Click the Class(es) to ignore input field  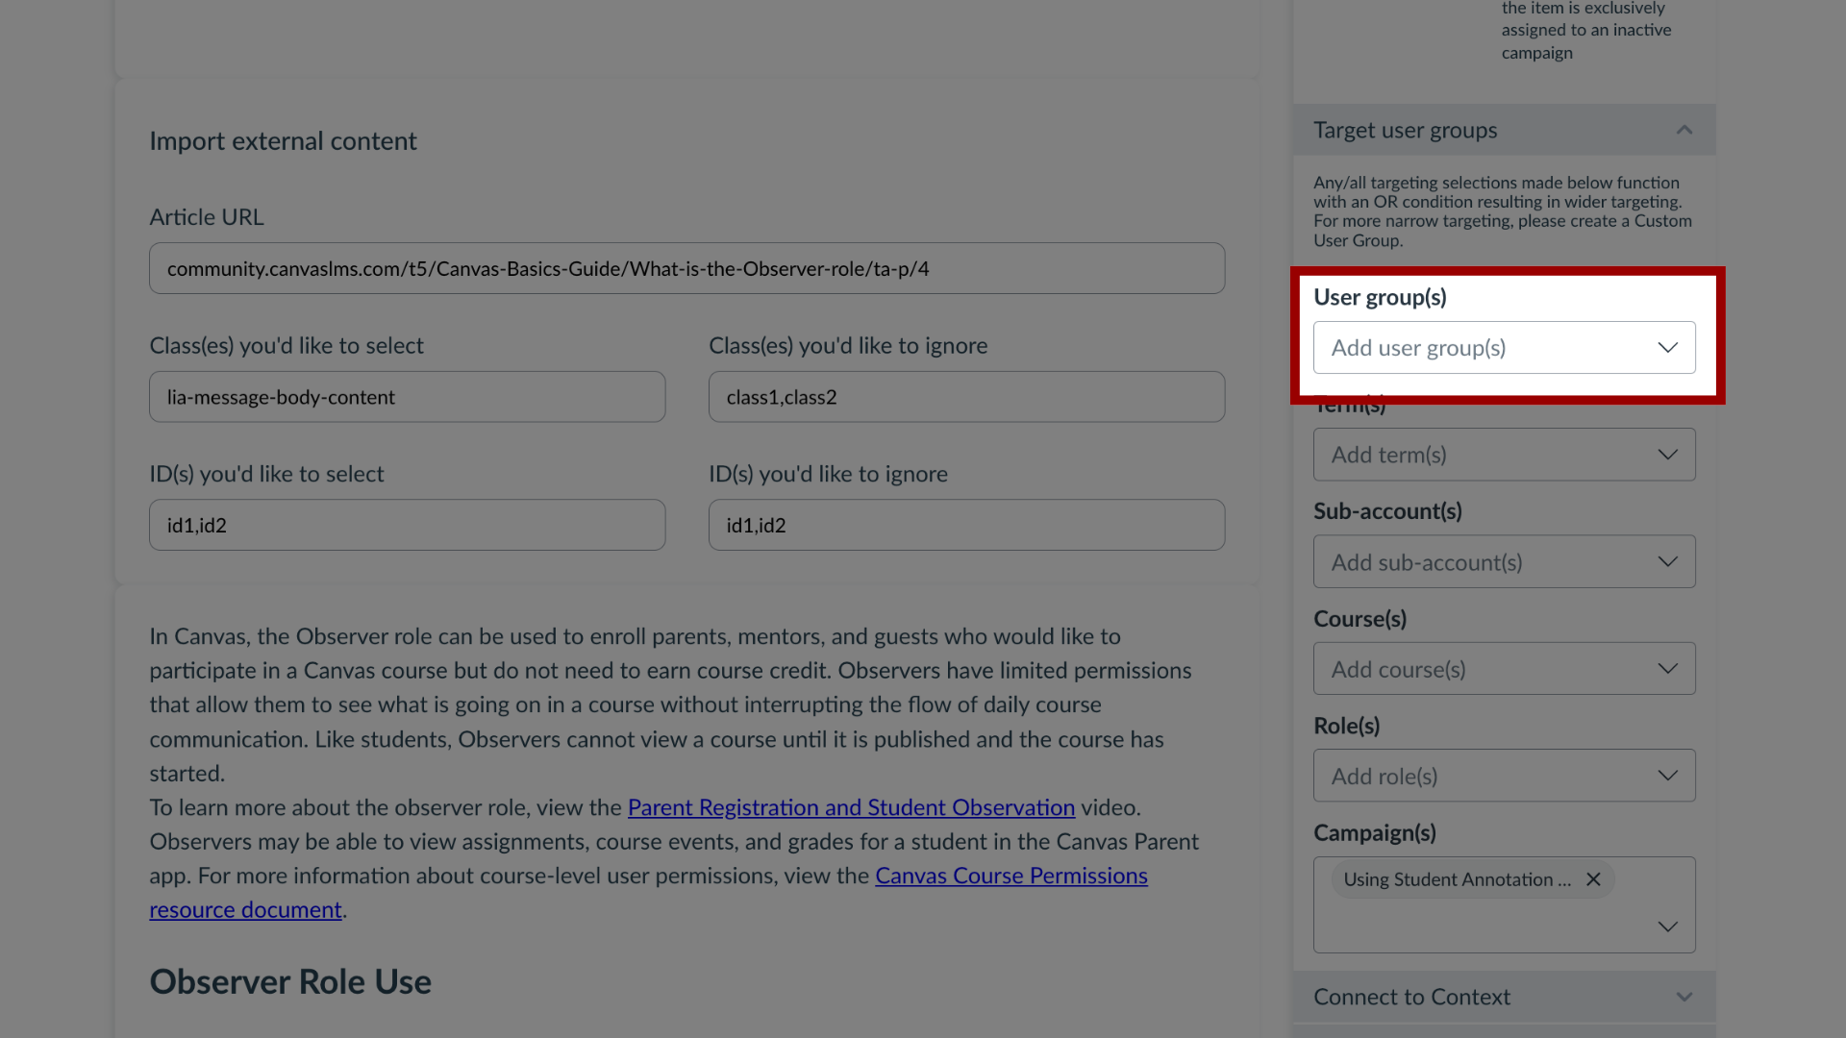967,397
